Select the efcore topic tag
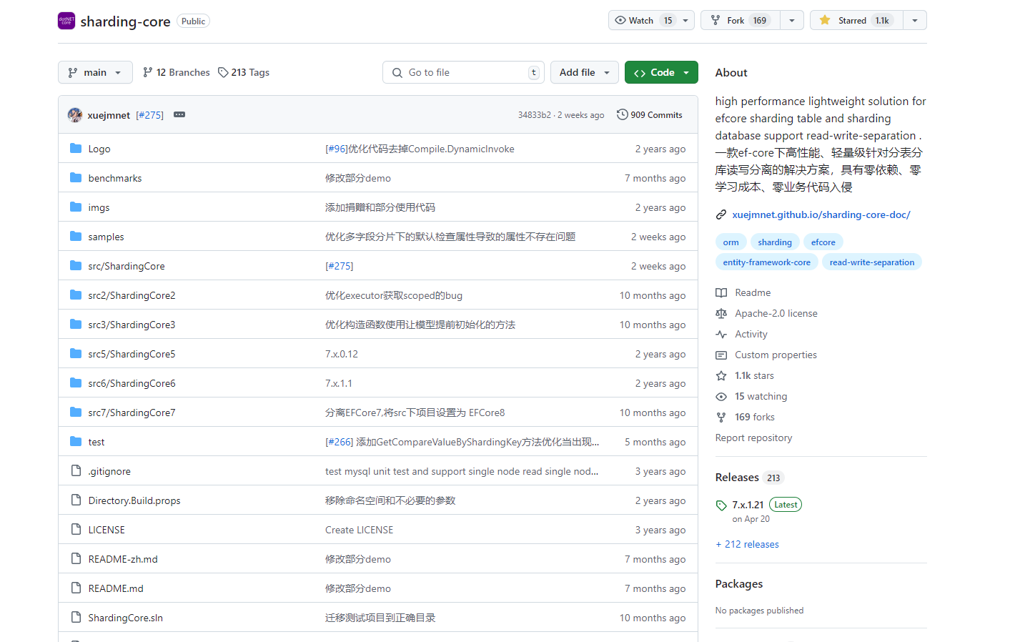Viewport: 1010px width, 642px height. pyautogui.click(x=823, y=242)
